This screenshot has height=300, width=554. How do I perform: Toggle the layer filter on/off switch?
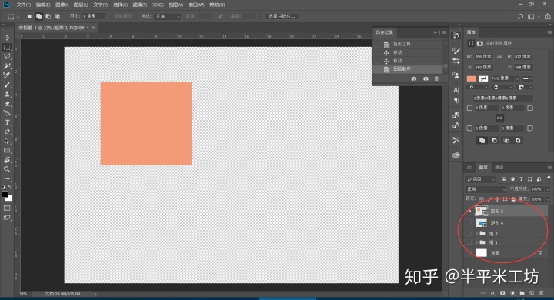(x=549, y=178)
